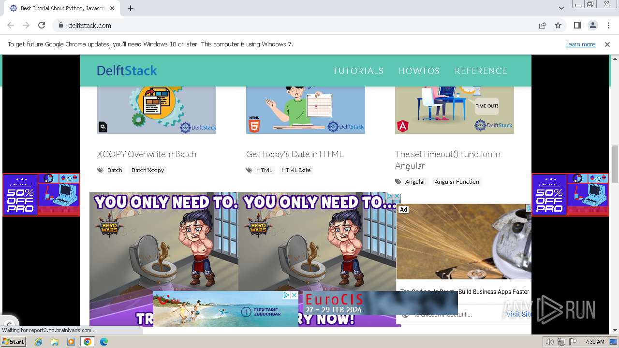Click the tag icon beside HTML
This screenshot has width=619, height=348.
[x=249, y=170]
